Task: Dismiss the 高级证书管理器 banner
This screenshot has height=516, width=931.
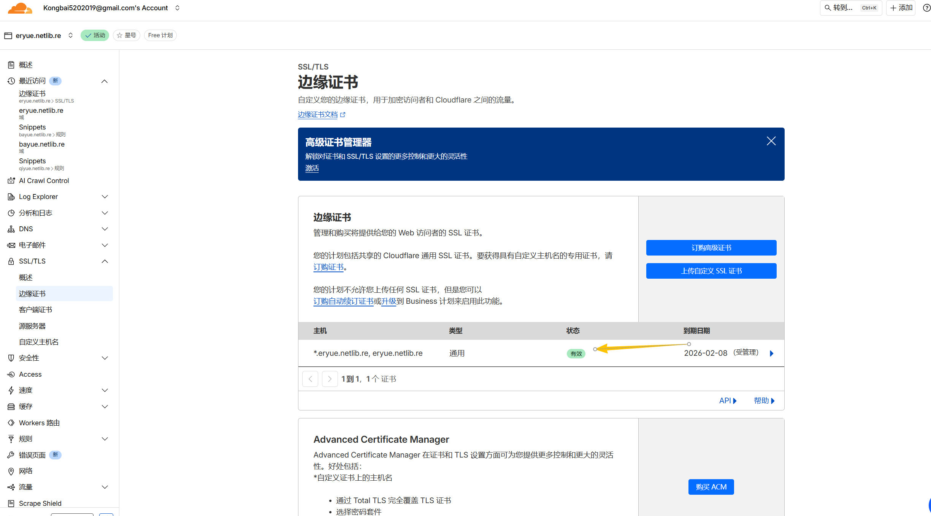Action: click(771, 141)
